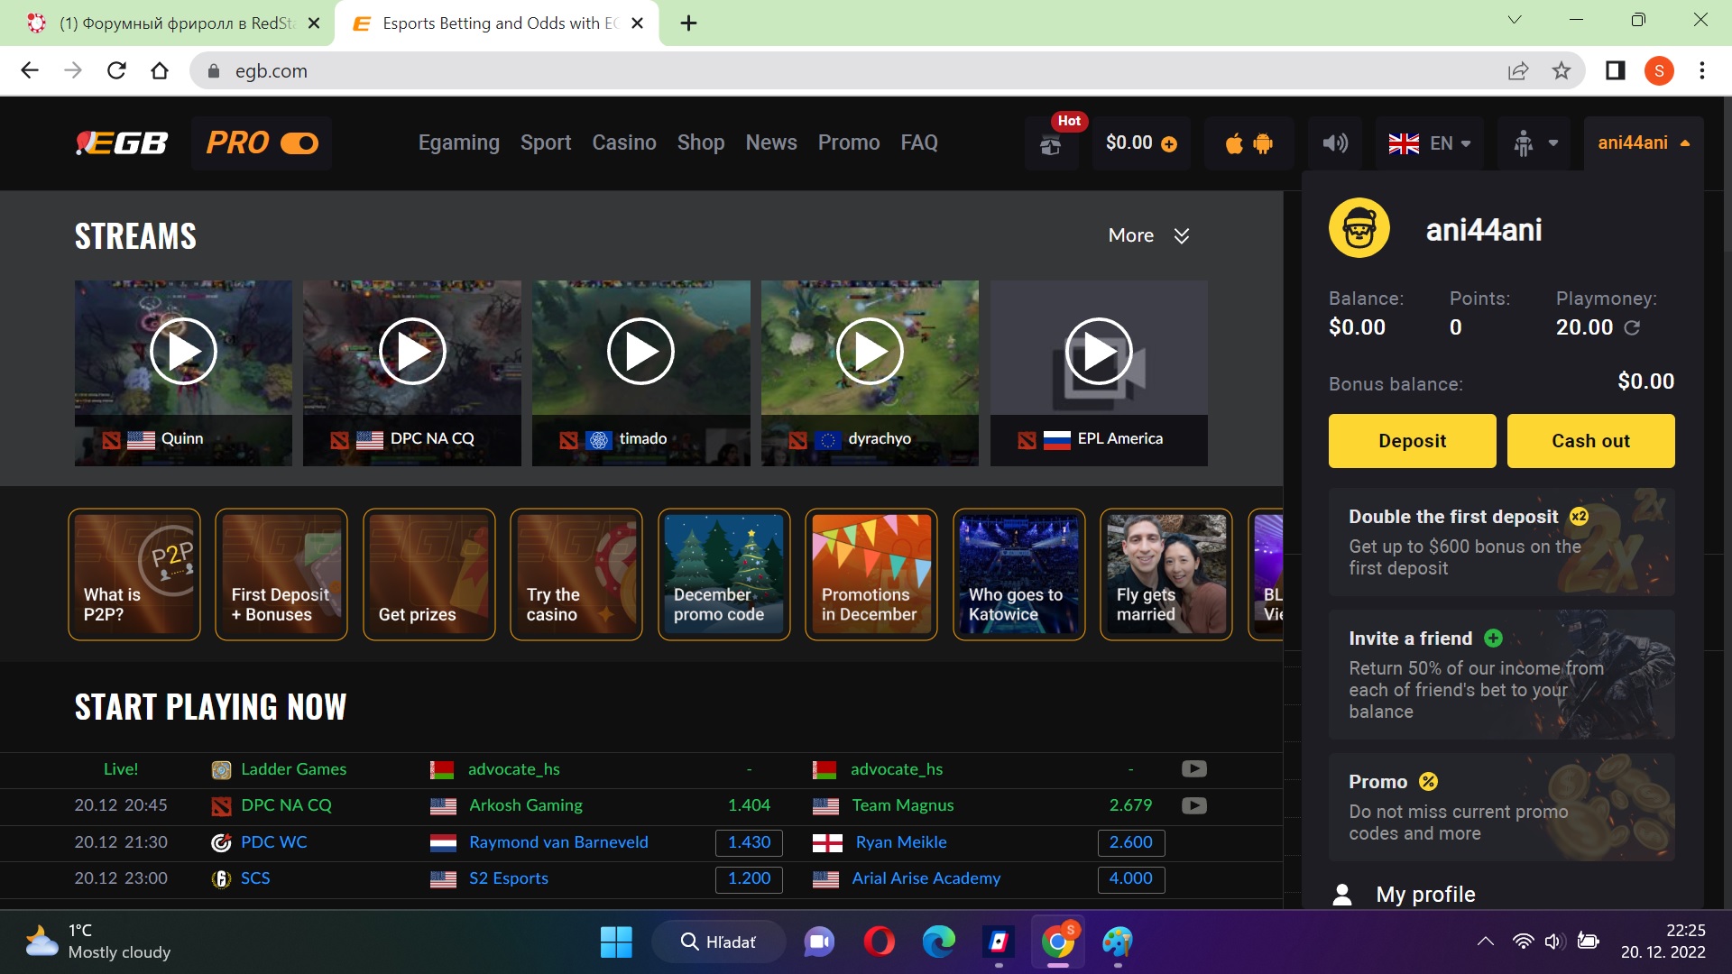Screen dimensions: 1732x974
Task: Open the News page
Action: click(771, 142)
